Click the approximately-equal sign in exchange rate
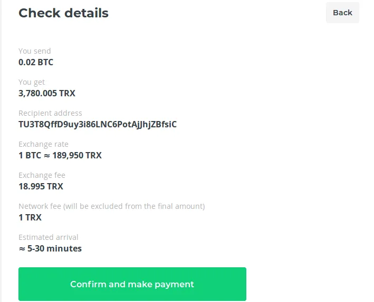The height and width of the screenshot is (302, 374). (x=47, y=156)
